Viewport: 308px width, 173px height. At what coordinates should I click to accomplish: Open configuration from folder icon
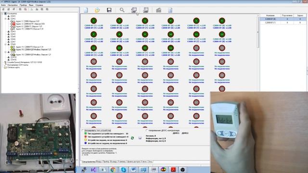[x=97, y=10]
